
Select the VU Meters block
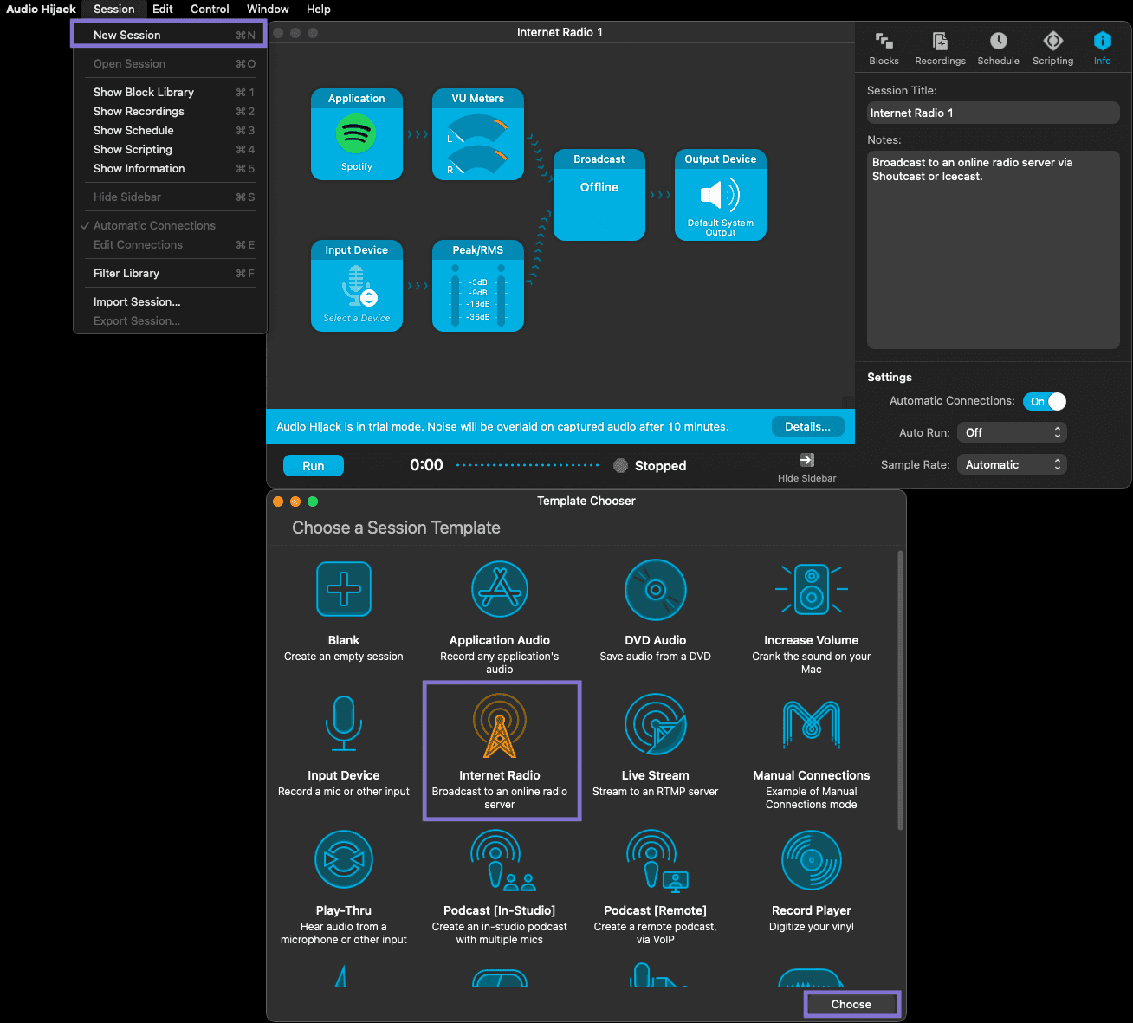[478, 134]
